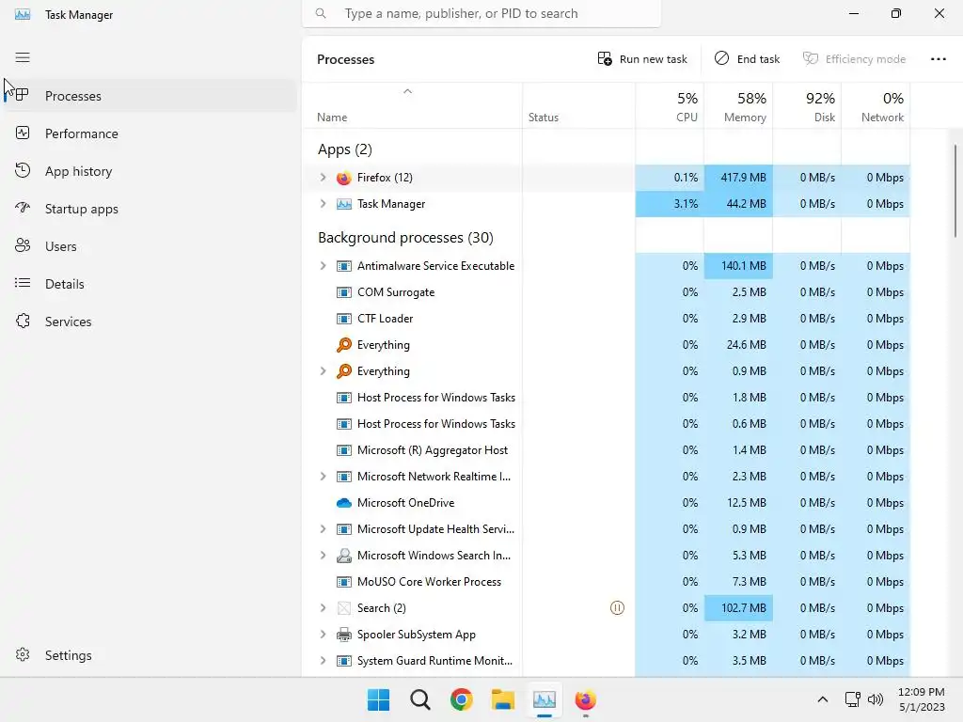Image resolution: width=963 pixels, height=722 pixels.
Task: Expand Microsoft Windows Search Indexer group
Action: pos(324,556)
